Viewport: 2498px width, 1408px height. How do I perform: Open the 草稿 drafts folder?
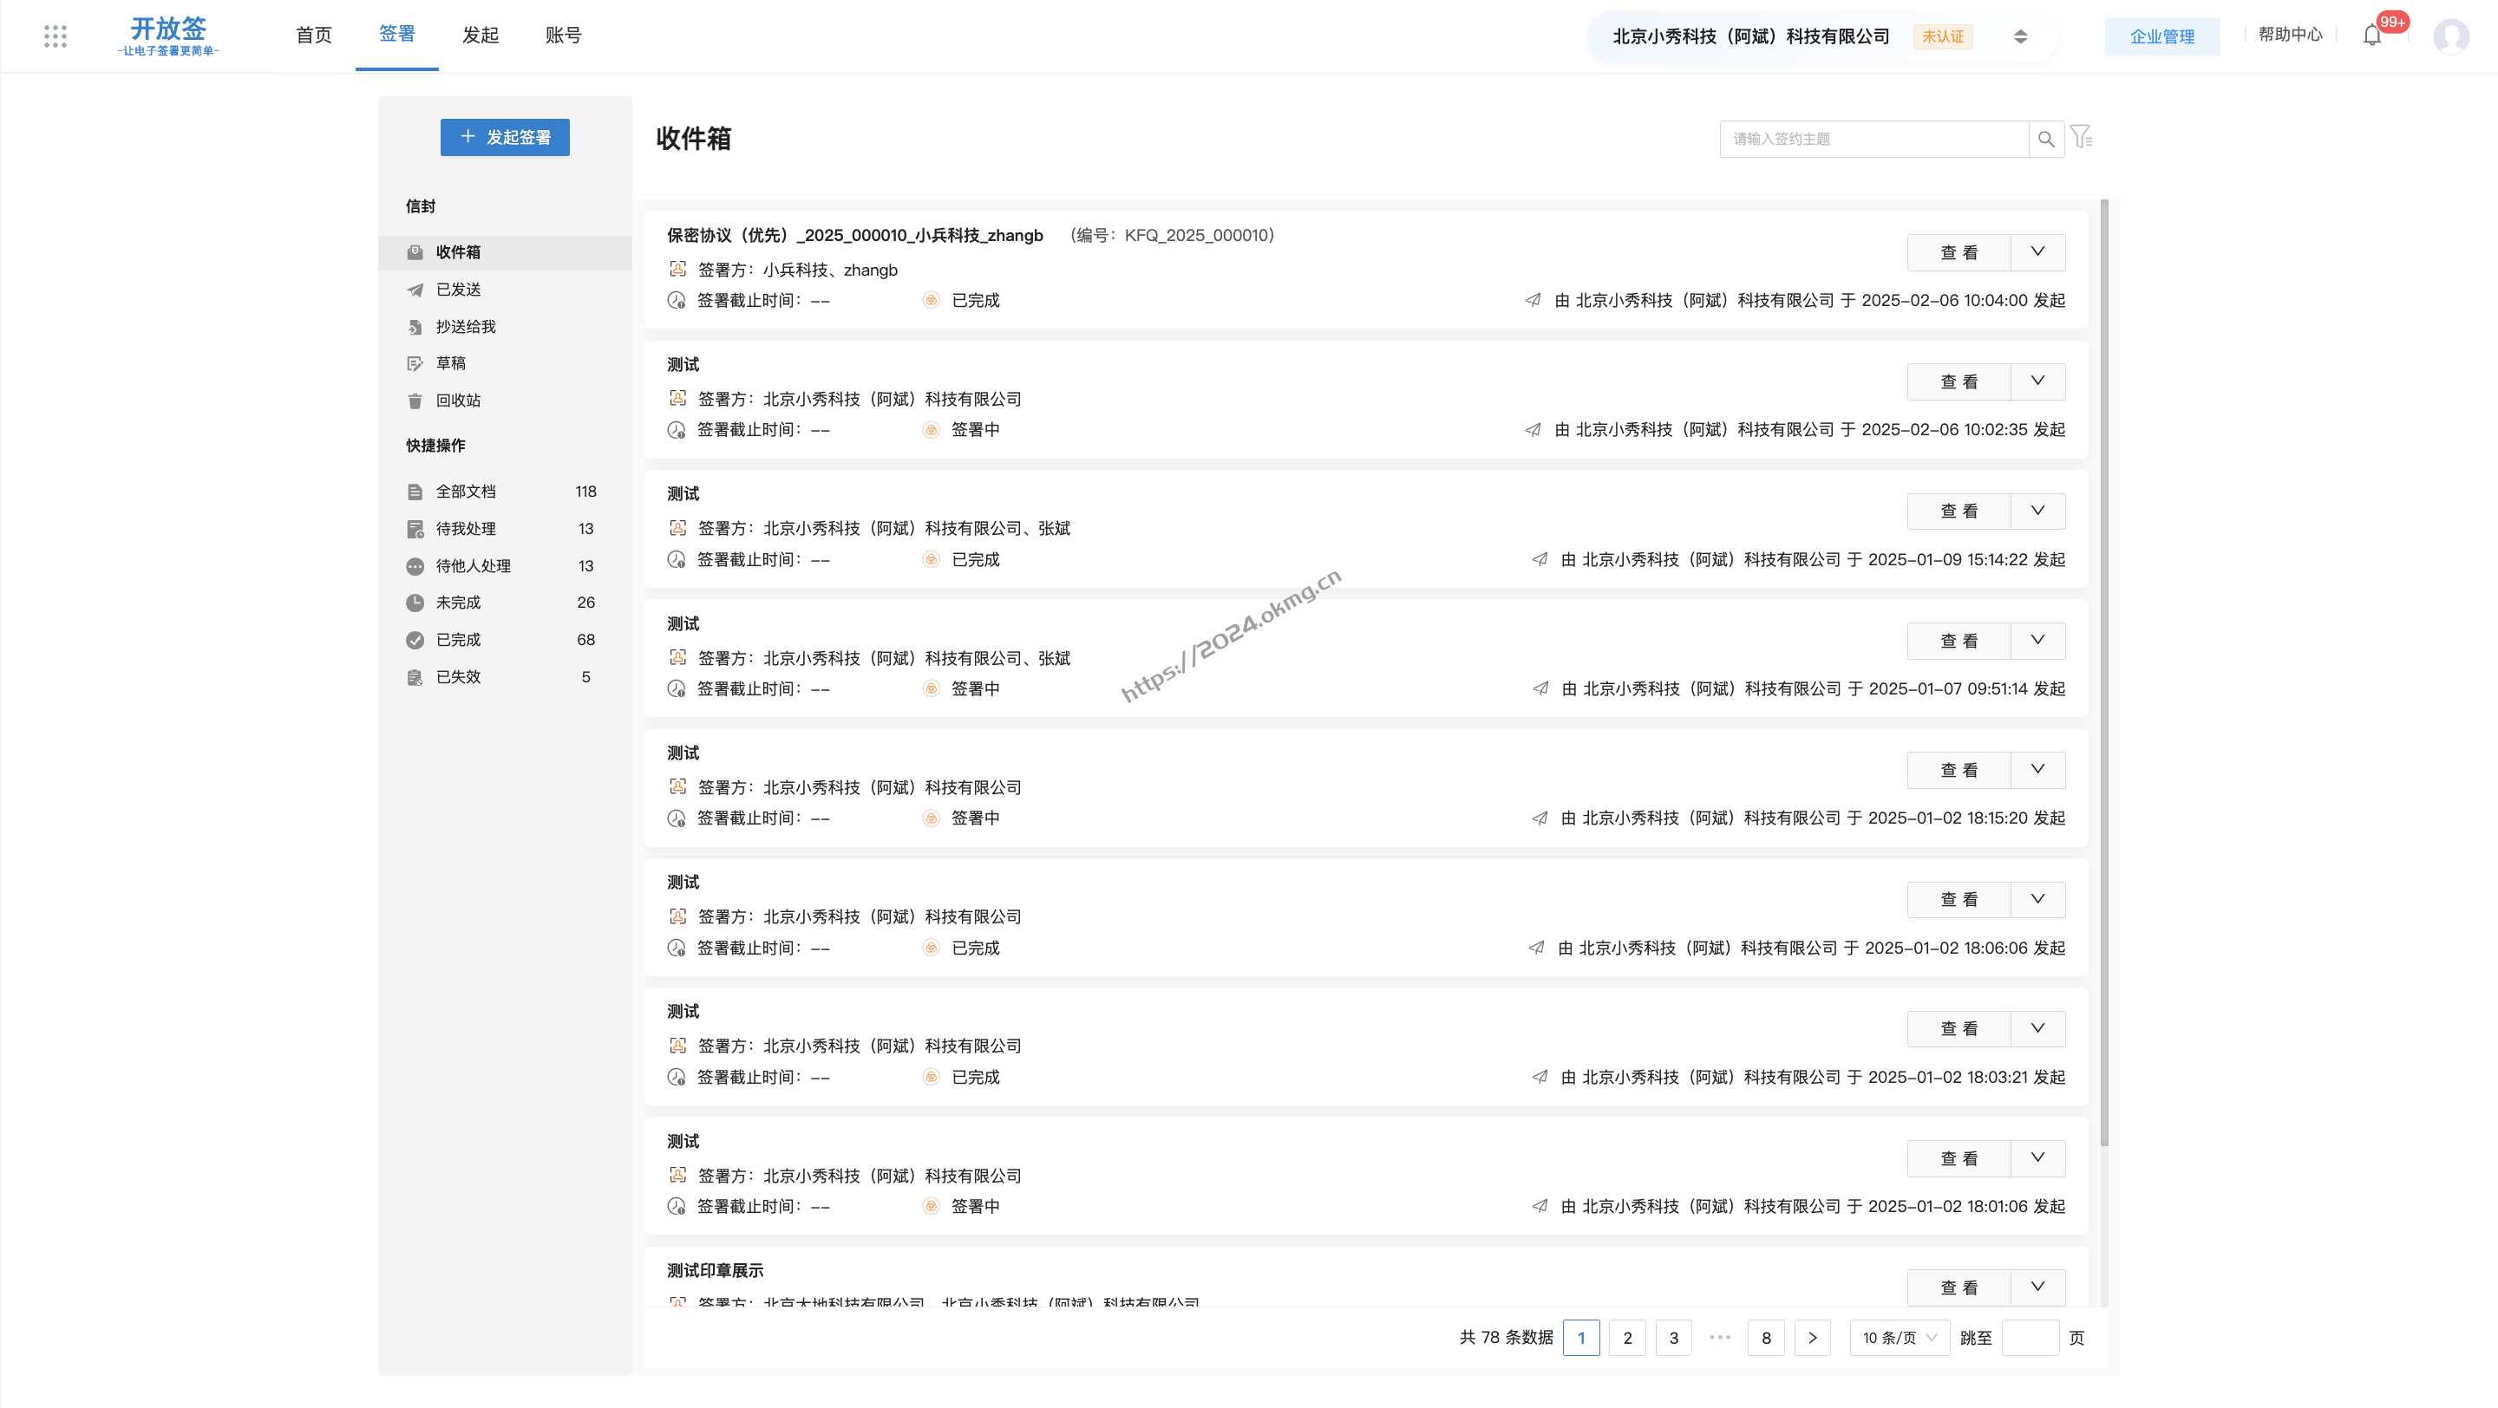pyautogui.click(x=450, y=363)
